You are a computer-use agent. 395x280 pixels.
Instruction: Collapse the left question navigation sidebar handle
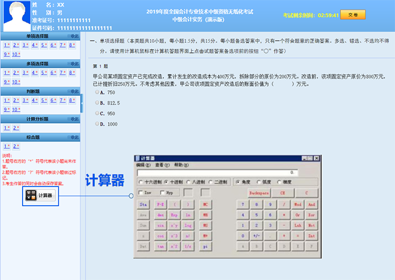[82, 103]
